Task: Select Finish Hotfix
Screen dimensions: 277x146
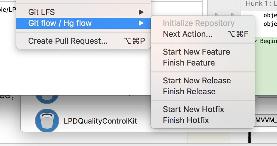Action: click(x=186, y=120)
